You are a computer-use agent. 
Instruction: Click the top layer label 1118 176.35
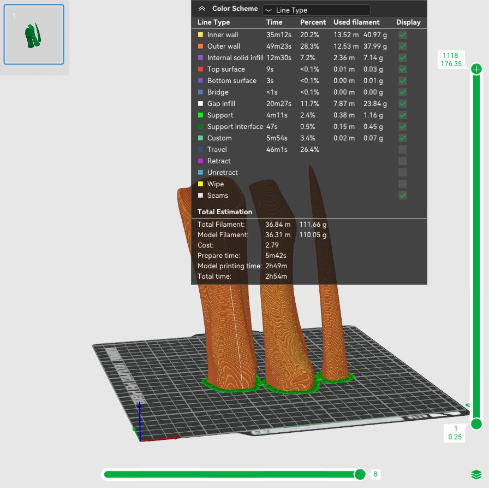(x=451, y=60)
